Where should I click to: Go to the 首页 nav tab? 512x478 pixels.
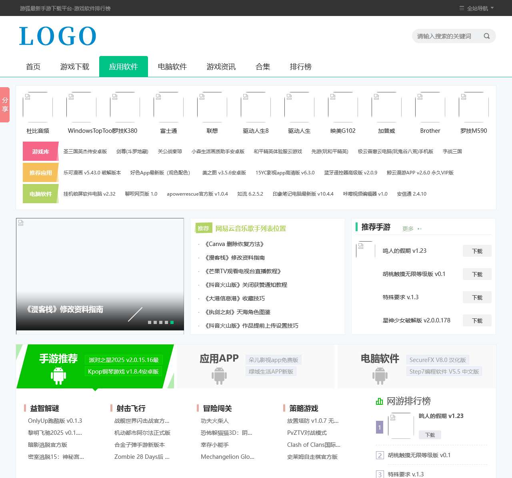click(x=33, y=66)
